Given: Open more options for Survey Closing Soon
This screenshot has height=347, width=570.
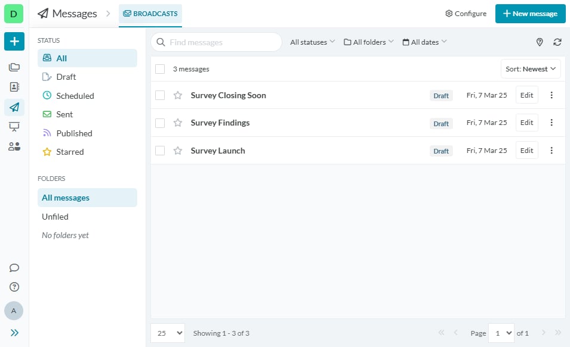Looking at the screenshot, I should click(x=551, y=95).
